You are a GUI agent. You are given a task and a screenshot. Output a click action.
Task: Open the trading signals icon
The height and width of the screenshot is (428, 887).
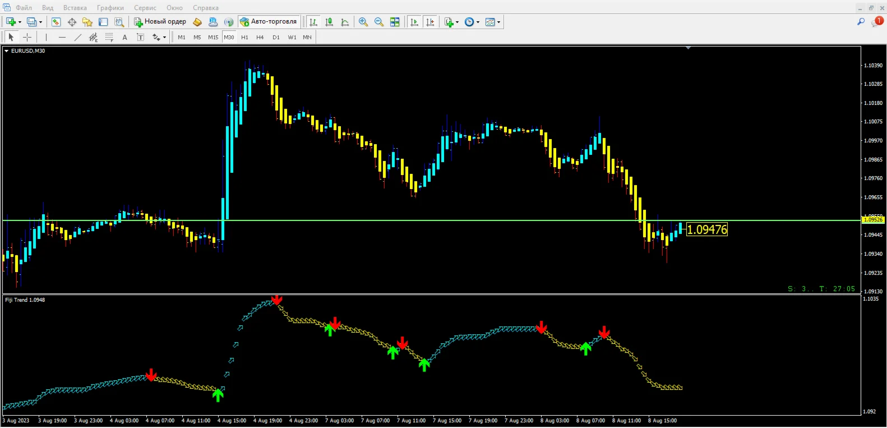coord(229,22)
